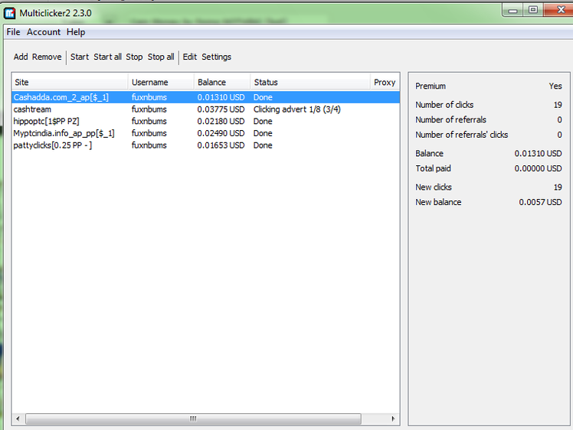The width and height of the screenshot is (573, 430).
Task: Click the Number of referrals' clicks label
Action: (462, 135)
